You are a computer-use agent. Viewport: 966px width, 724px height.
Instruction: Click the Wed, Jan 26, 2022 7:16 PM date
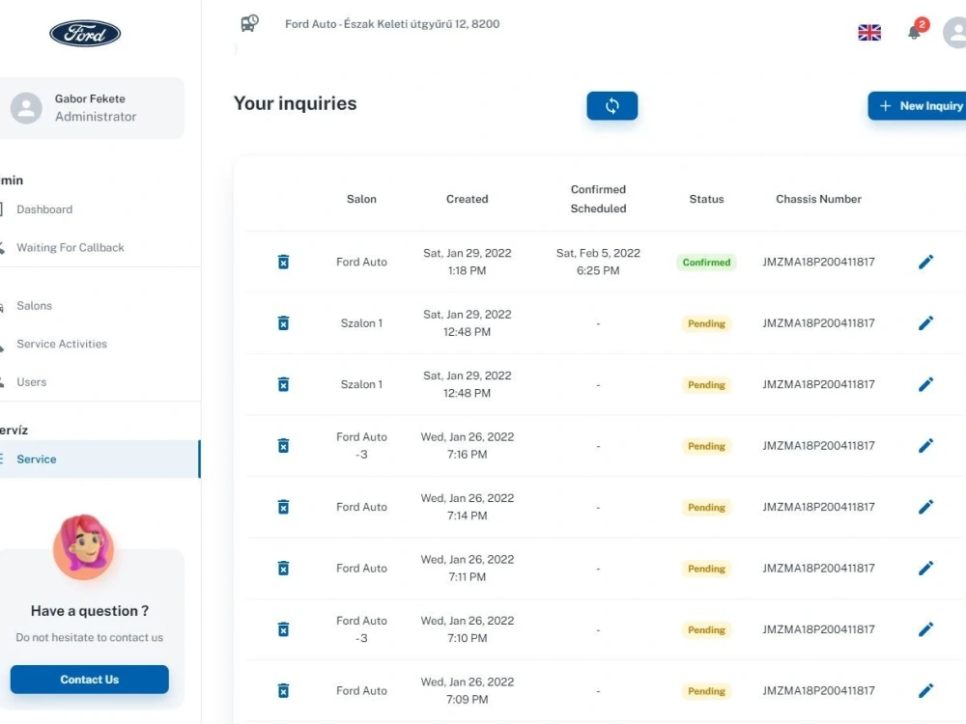[x=467, y=445]
